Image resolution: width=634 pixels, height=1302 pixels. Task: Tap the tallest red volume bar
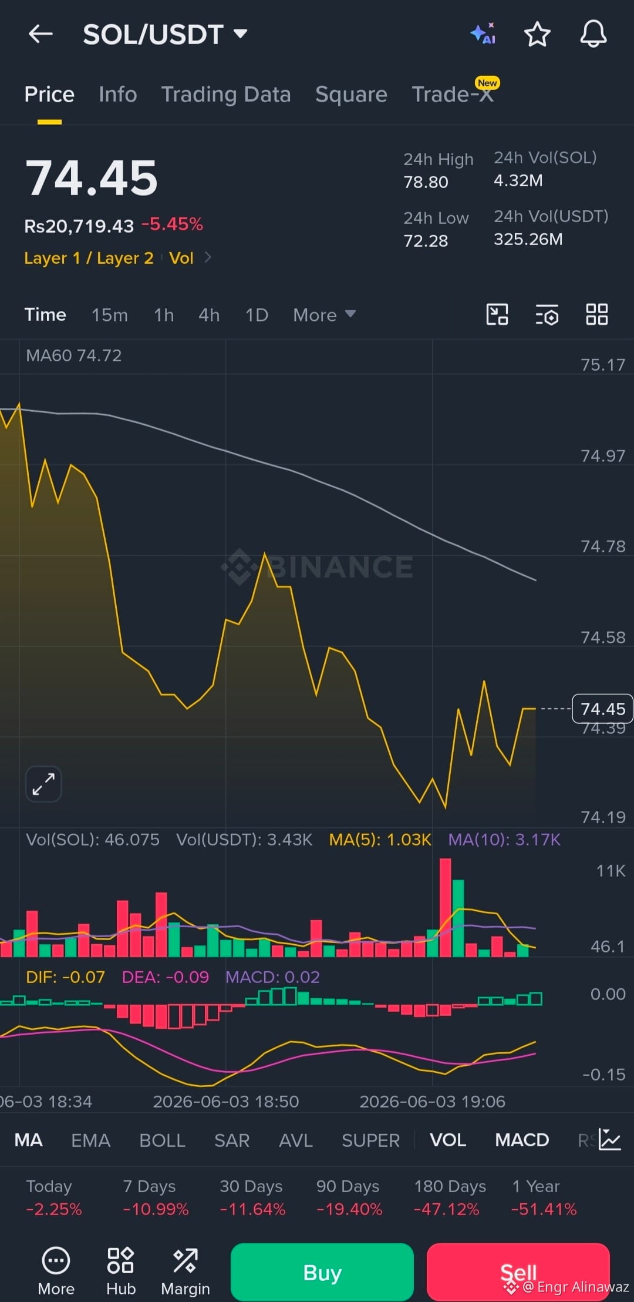pos(446,908)
